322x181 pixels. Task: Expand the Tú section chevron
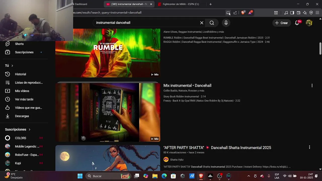(12, 66)
